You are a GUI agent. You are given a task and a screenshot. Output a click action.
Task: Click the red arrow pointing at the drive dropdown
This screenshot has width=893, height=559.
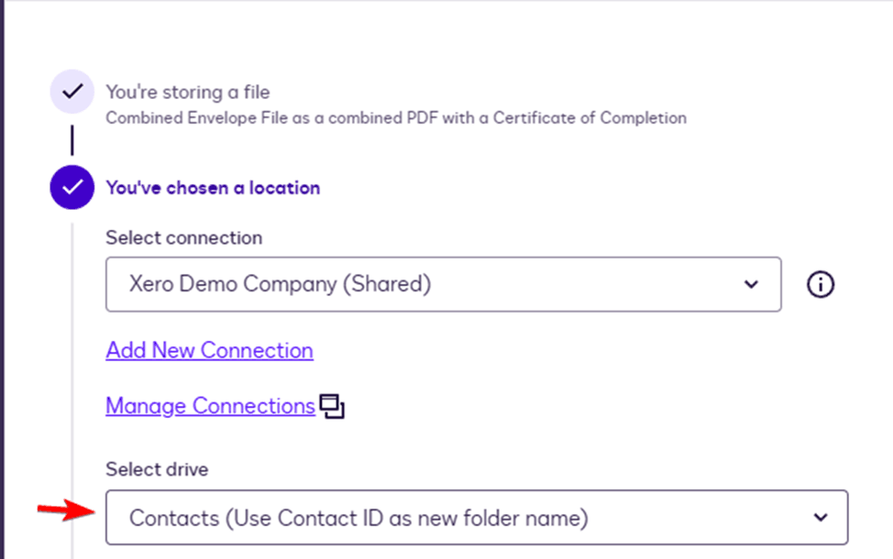click(66, 511)
